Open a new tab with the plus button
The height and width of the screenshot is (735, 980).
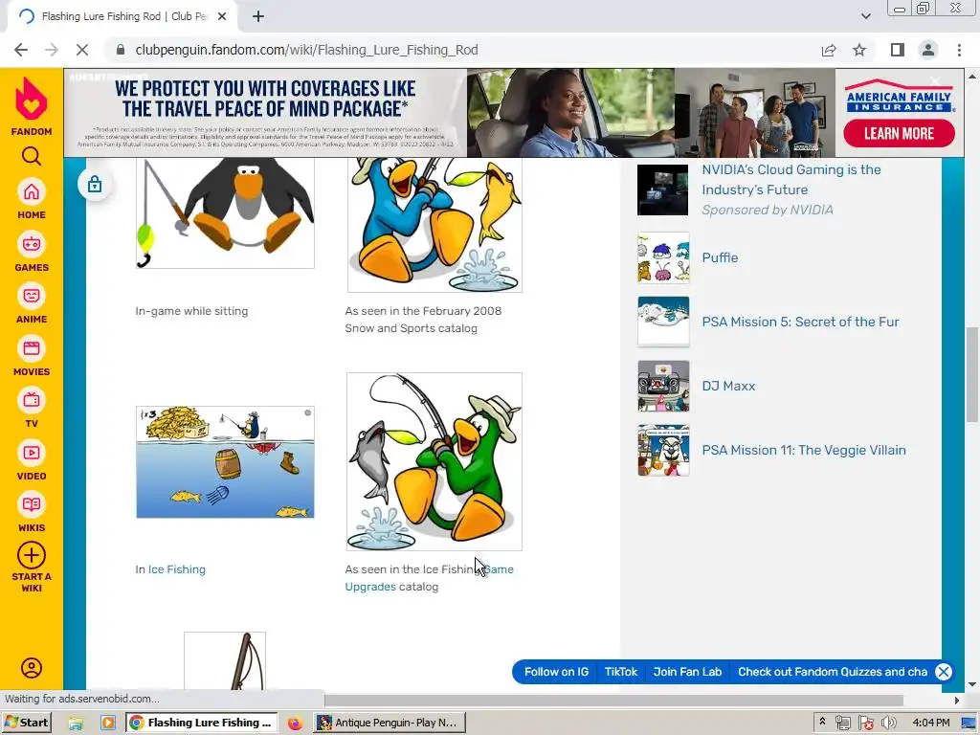(x=258, y=16)
